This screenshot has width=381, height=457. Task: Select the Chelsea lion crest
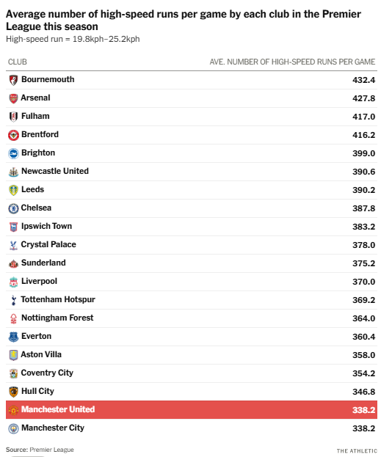click(13, 208)
